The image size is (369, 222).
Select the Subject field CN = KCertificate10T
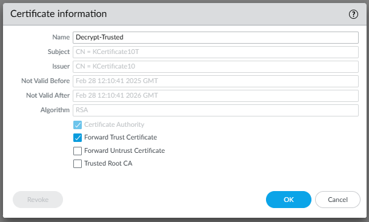[x=216, y=52]
